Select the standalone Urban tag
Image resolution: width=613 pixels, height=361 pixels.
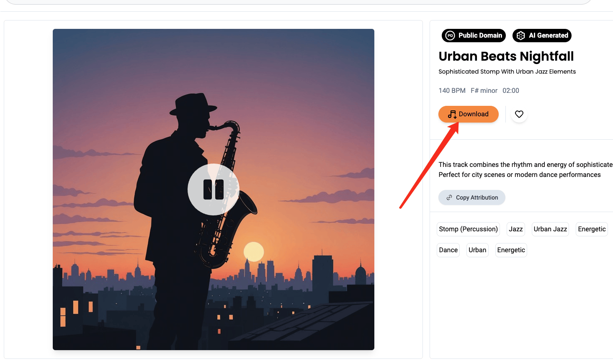pyautogui.click(x=477, y=250)
